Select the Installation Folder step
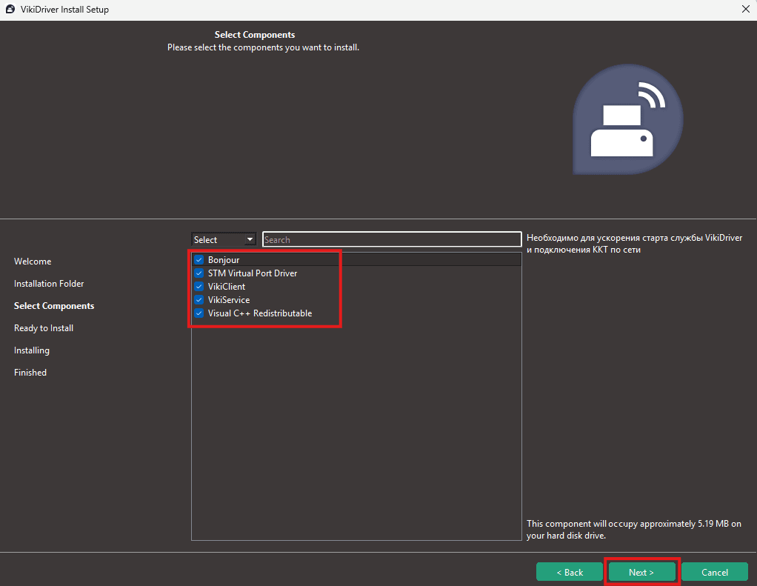 [x=49, y=283]
